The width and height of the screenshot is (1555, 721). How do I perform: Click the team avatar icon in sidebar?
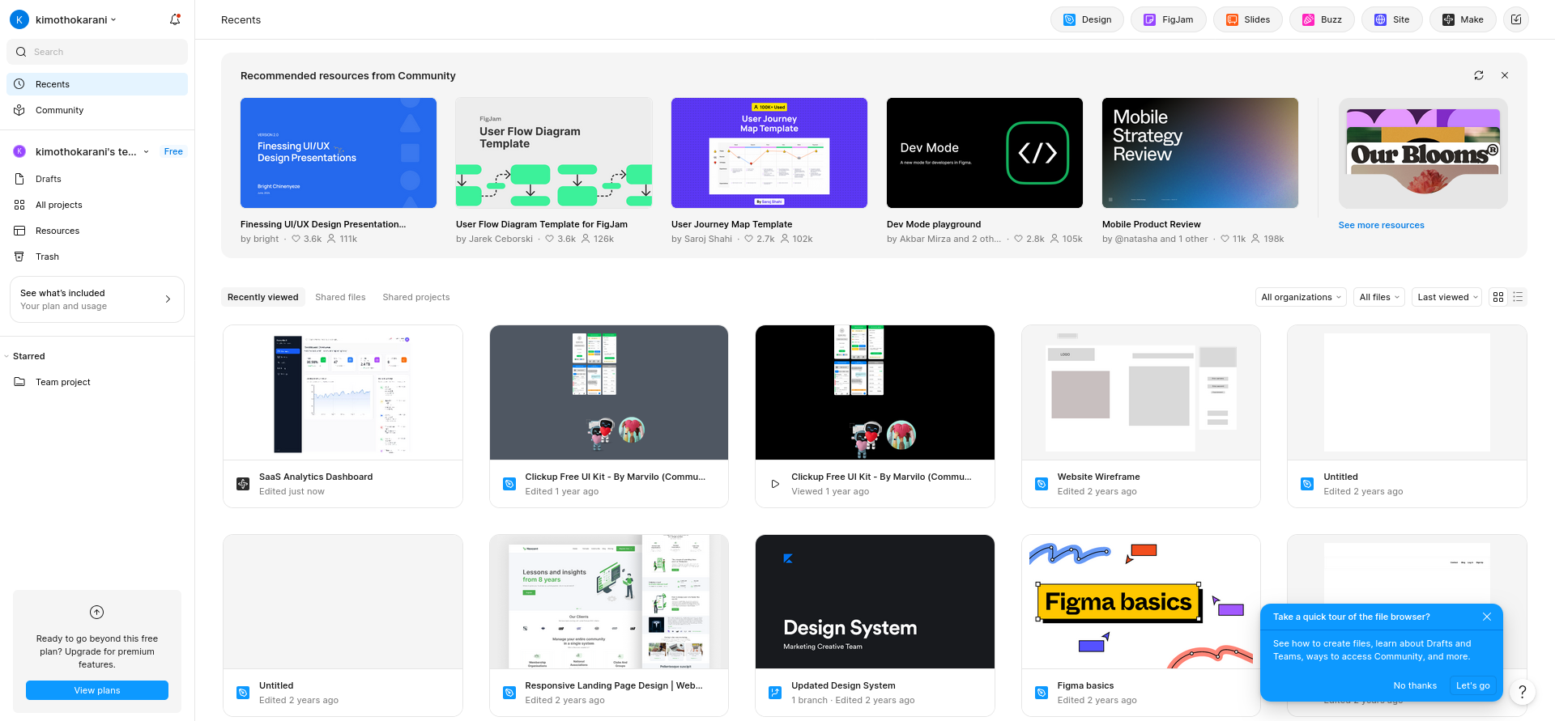(19, 151)
